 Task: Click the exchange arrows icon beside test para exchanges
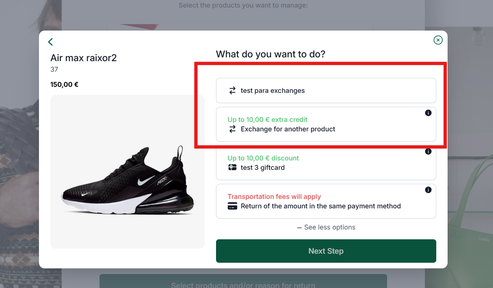point(232,91)
